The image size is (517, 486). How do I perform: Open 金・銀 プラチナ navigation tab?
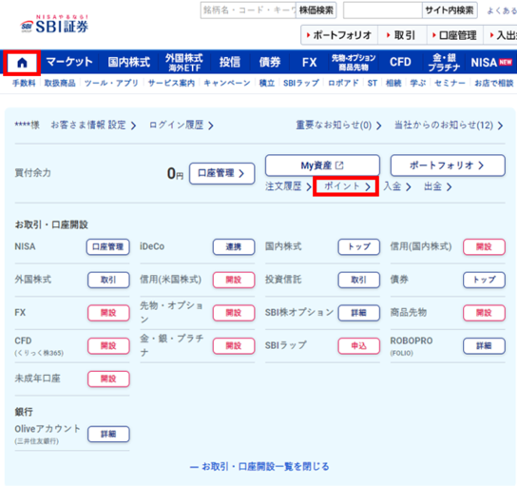click(x=444, y=63)
